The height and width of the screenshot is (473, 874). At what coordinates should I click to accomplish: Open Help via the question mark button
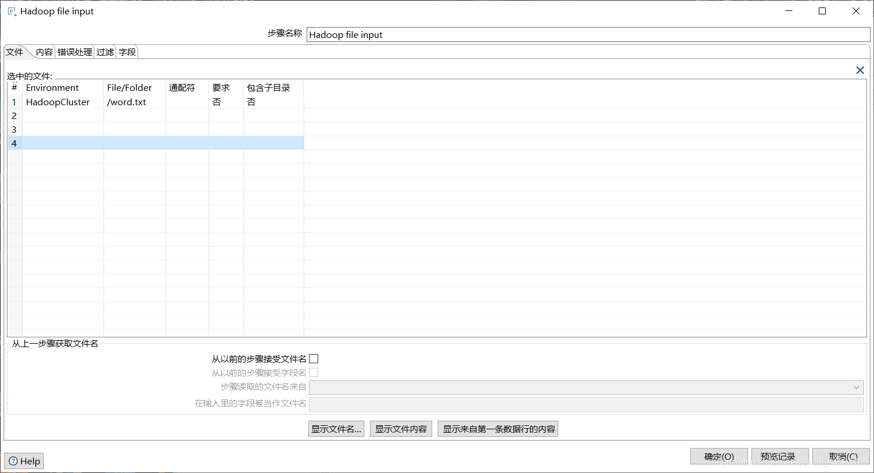[24, 461]
